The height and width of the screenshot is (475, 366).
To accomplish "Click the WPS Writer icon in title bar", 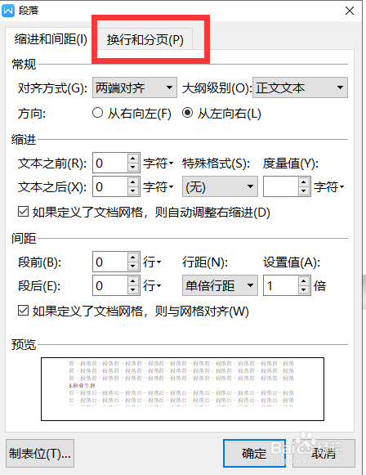I will [x=8, y=11].
